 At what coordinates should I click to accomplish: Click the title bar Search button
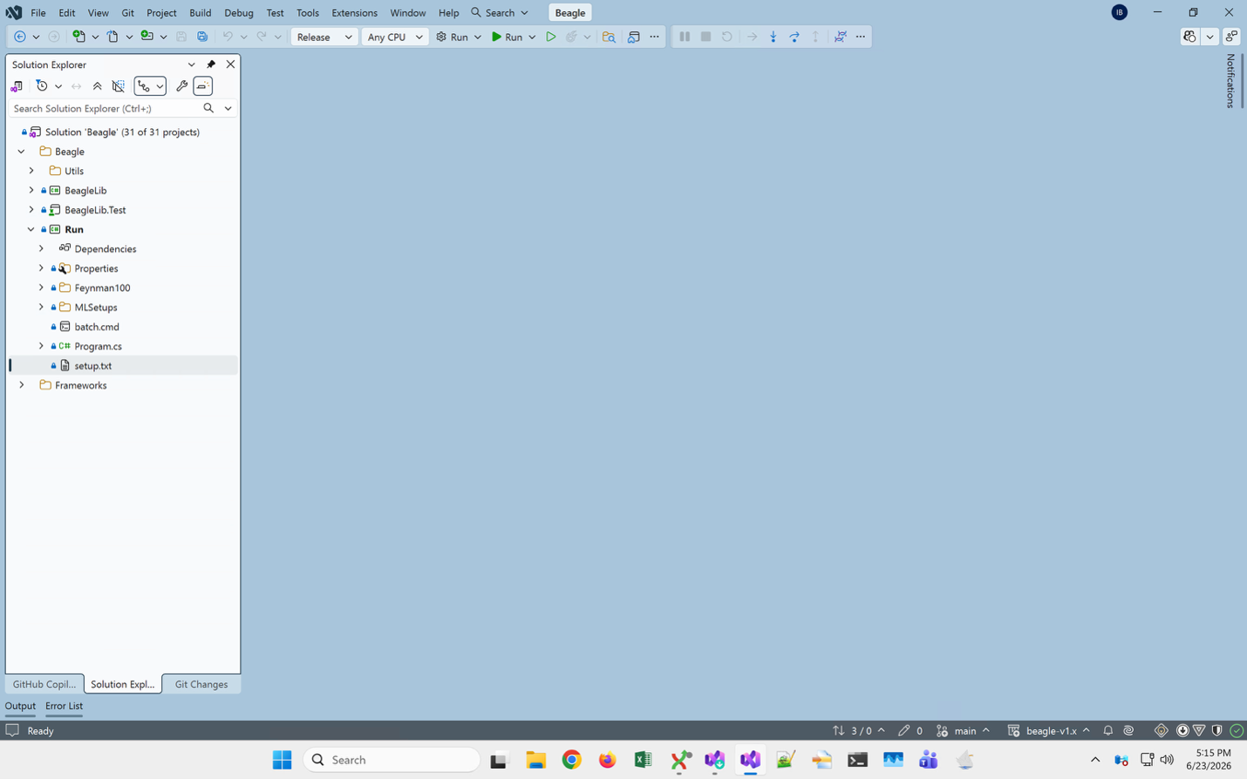tap(500, 13)
